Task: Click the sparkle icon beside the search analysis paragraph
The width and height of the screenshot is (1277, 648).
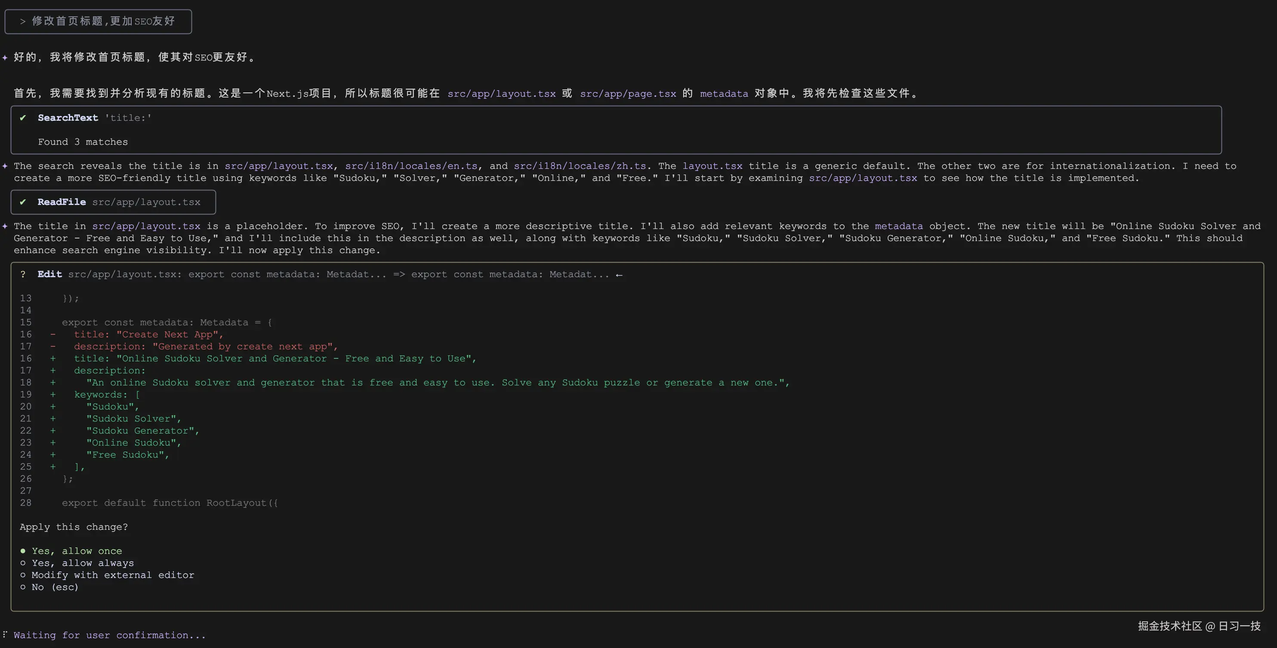Action: [5, 166]
